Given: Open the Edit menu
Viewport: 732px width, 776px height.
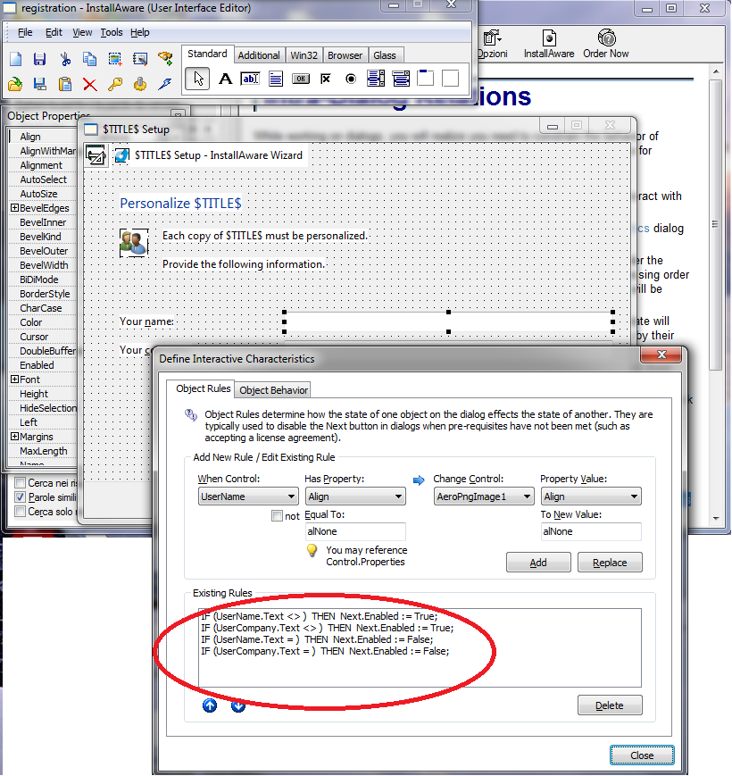Looking at the screenshot, I should (54, 33).
